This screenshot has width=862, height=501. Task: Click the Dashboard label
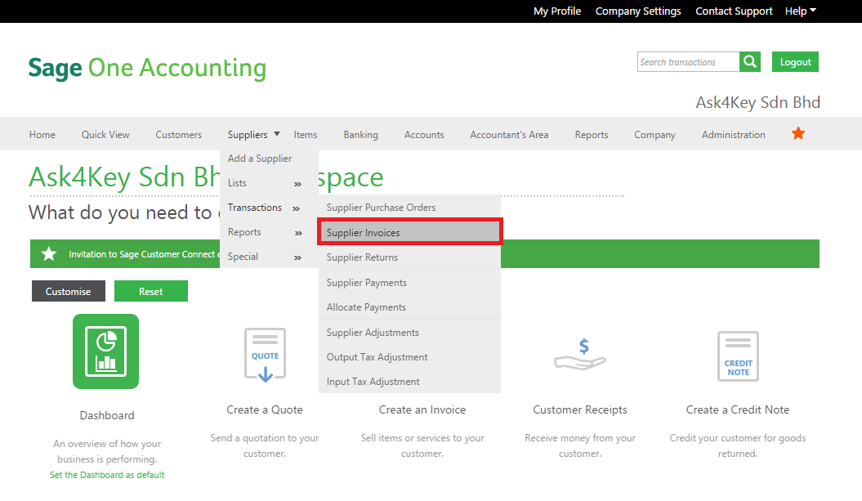(x=107, y=415)
